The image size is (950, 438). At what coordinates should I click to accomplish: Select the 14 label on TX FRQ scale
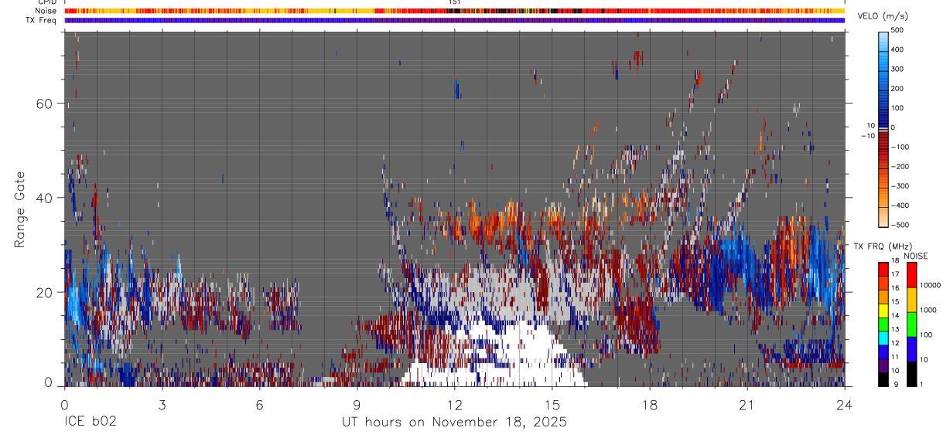894,316
